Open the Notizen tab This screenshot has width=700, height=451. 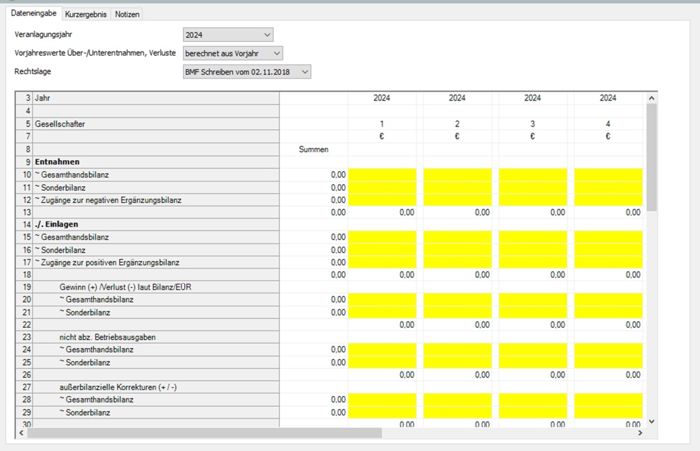tap(127, 15)
